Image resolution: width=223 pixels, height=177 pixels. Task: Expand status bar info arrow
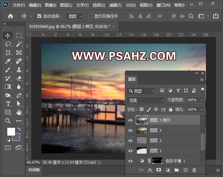[x=99, y=162]
